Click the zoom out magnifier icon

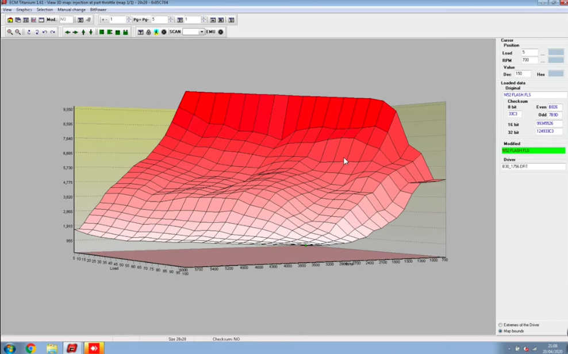point(18,32)
